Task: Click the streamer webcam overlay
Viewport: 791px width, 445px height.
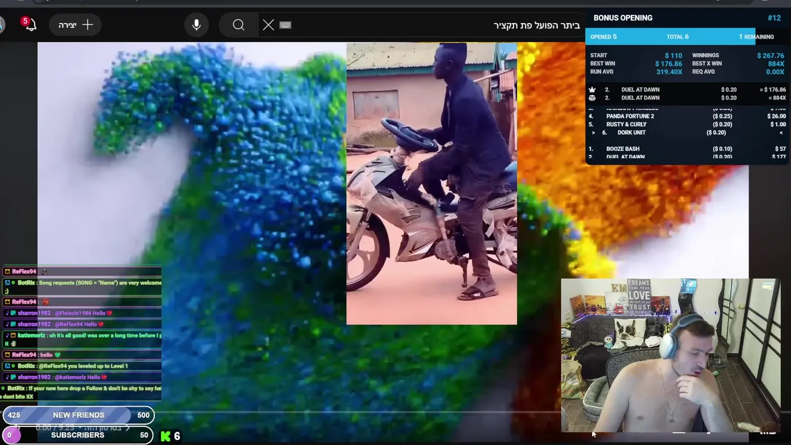Action: (670, 355)
